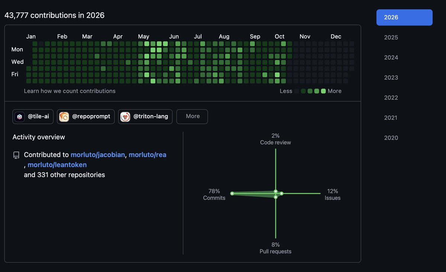Click the Fri row label
This screenshot has height=272, width=446.
point(15,74)
